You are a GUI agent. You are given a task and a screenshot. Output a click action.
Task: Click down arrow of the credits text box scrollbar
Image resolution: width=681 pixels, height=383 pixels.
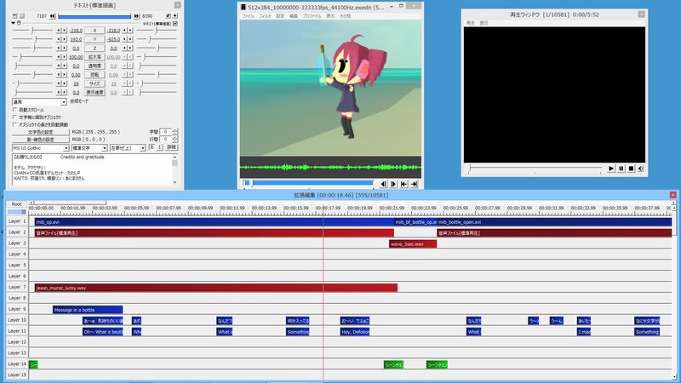[x=175, y=182]
